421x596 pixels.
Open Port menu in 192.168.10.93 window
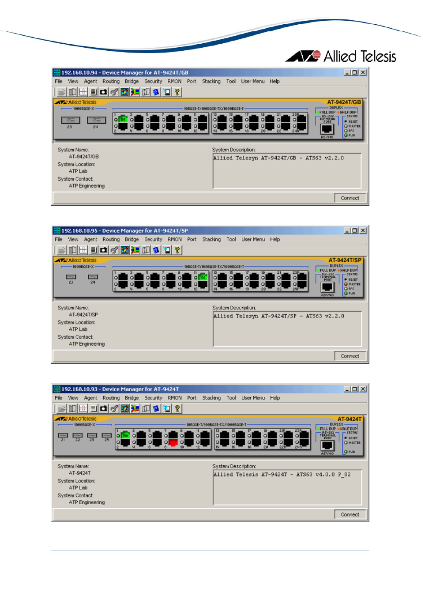click(192, 398)
